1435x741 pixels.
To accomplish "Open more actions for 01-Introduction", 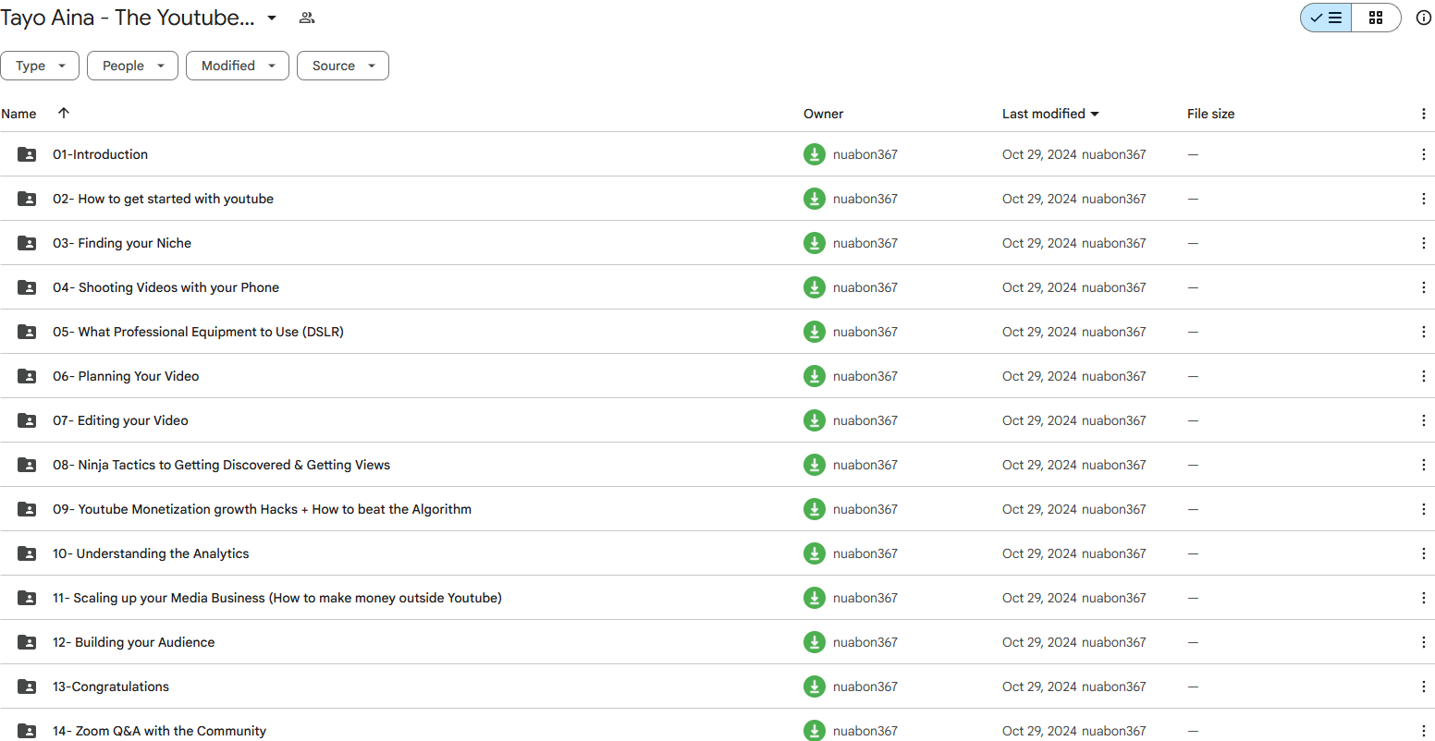I will pos(1423,154).
